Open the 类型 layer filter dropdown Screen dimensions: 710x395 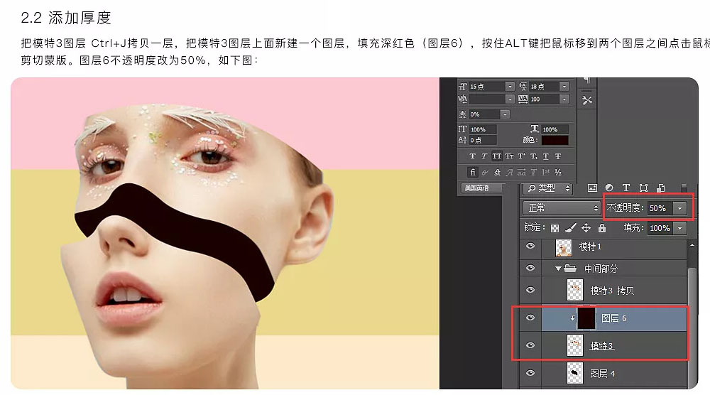click(x=548, y=188)
